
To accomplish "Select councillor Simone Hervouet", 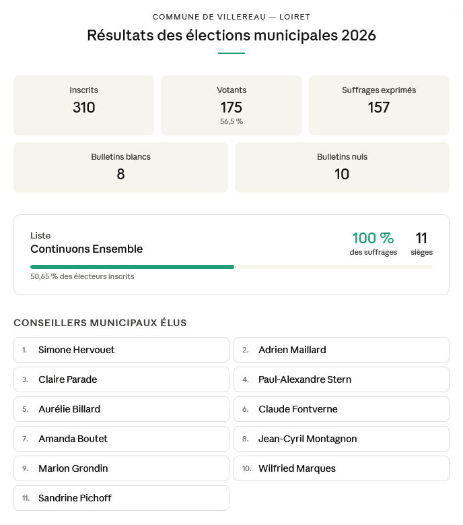I will 121,350.
